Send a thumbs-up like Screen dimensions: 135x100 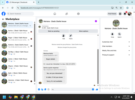click(x=97, y=89)
